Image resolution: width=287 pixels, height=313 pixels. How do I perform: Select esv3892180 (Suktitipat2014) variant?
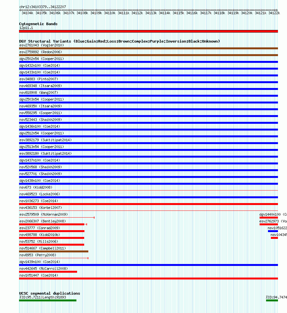coord(45,154)
